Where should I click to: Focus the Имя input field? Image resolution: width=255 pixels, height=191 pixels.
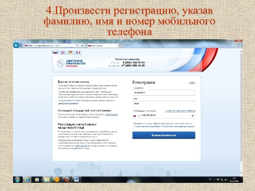pos(164,103)
